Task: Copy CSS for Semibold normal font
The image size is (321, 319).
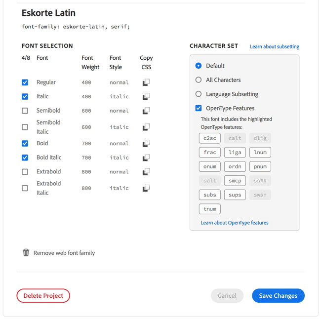Action: 146,111
